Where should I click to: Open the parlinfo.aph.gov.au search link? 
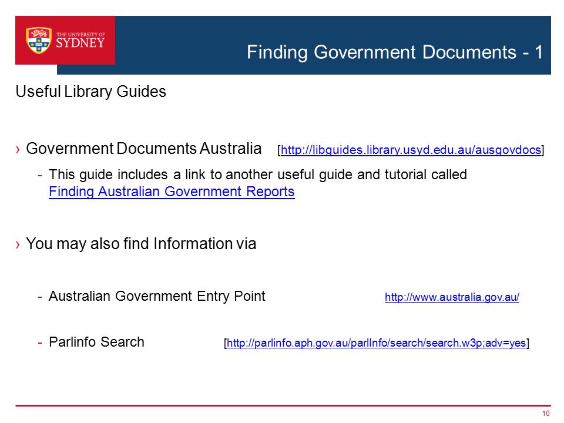[x=376, y=343]
